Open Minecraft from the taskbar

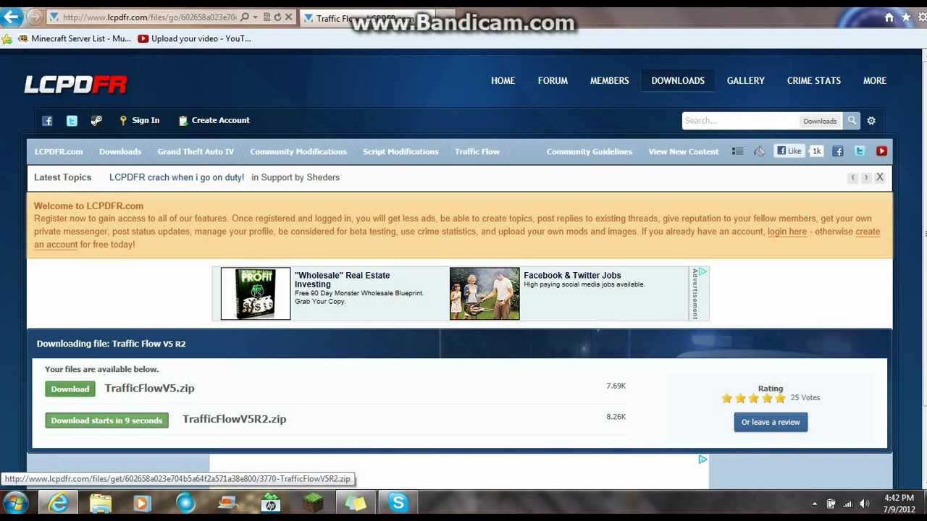pos(313,502)
